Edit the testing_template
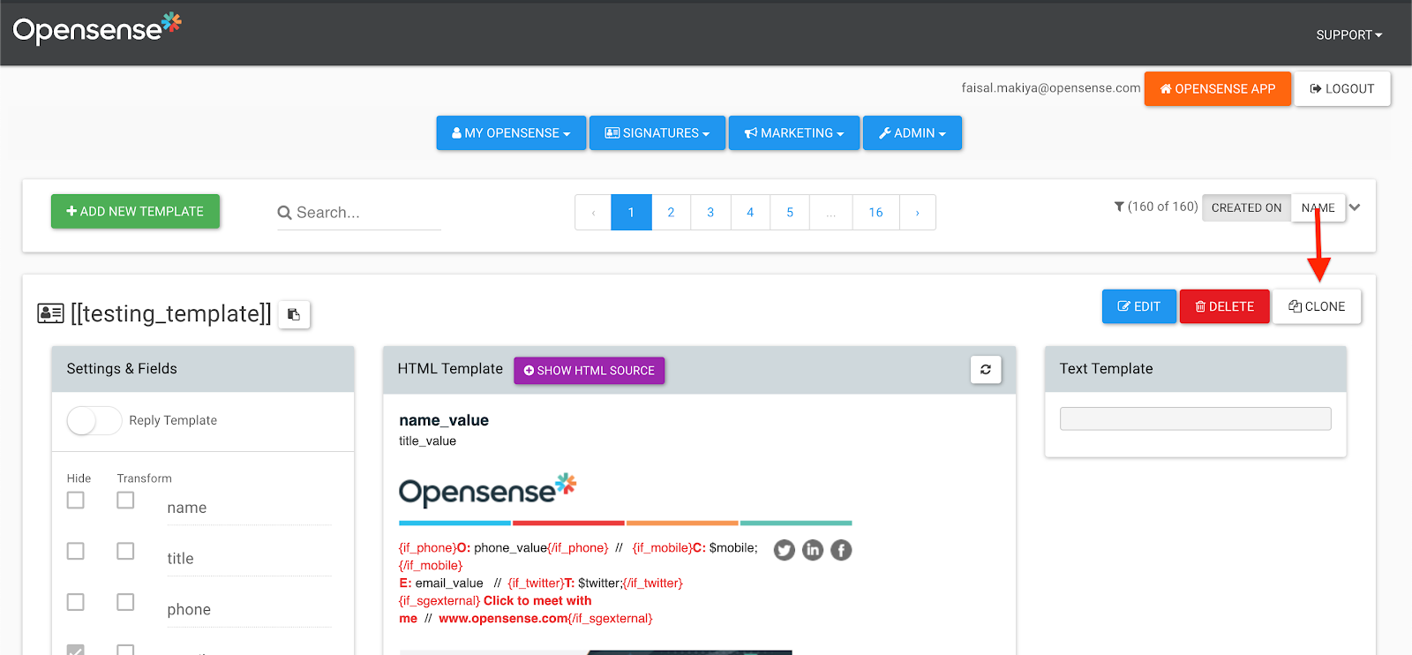 (1138, 306)
